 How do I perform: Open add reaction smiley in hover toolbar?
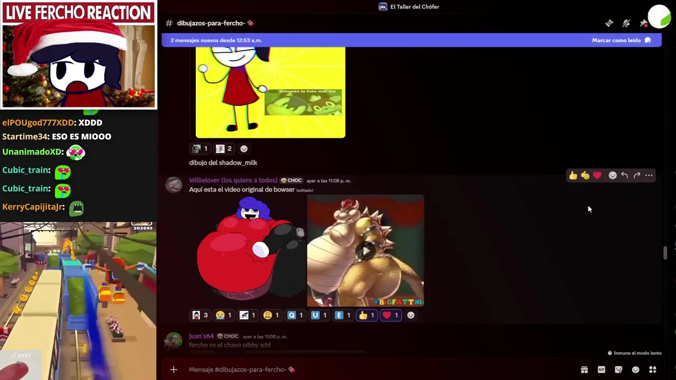click(x=613, y=175)
